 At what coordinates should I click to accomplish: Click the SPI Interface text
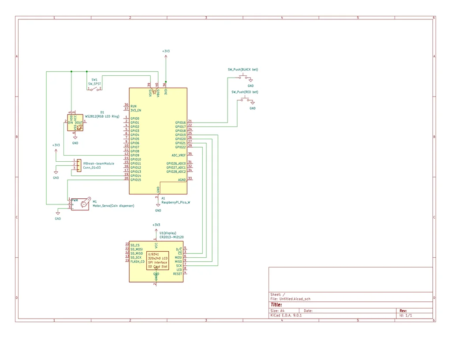pos(157,262)
